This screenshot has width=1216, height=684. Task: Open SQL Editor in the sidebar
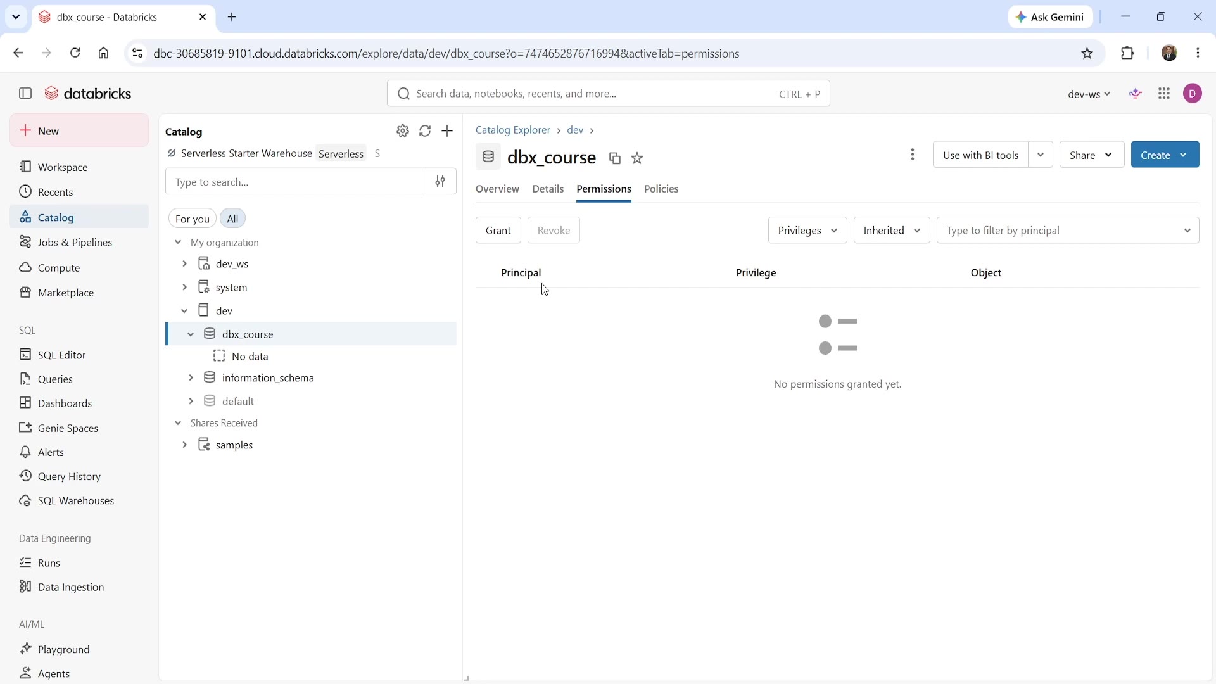(x=79, y=355)
